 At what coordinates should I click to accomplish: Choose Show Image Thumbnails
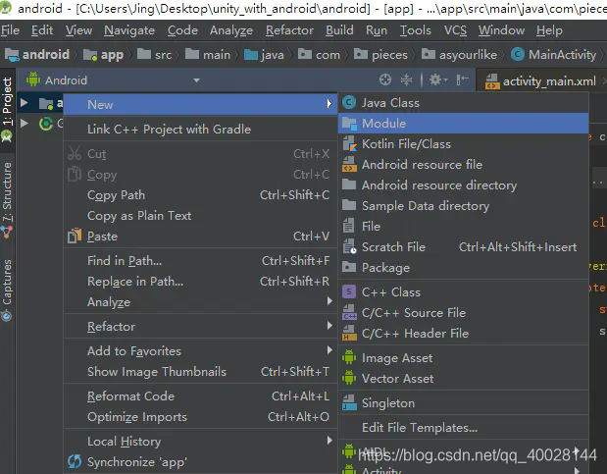click(x=200, y=371)
